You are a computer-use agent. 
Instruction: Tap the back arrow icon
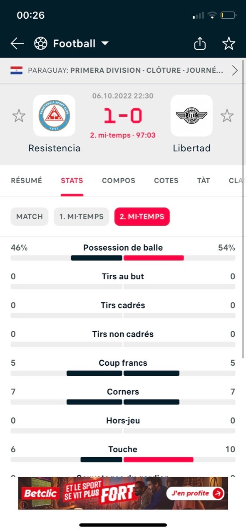point(17,44)
